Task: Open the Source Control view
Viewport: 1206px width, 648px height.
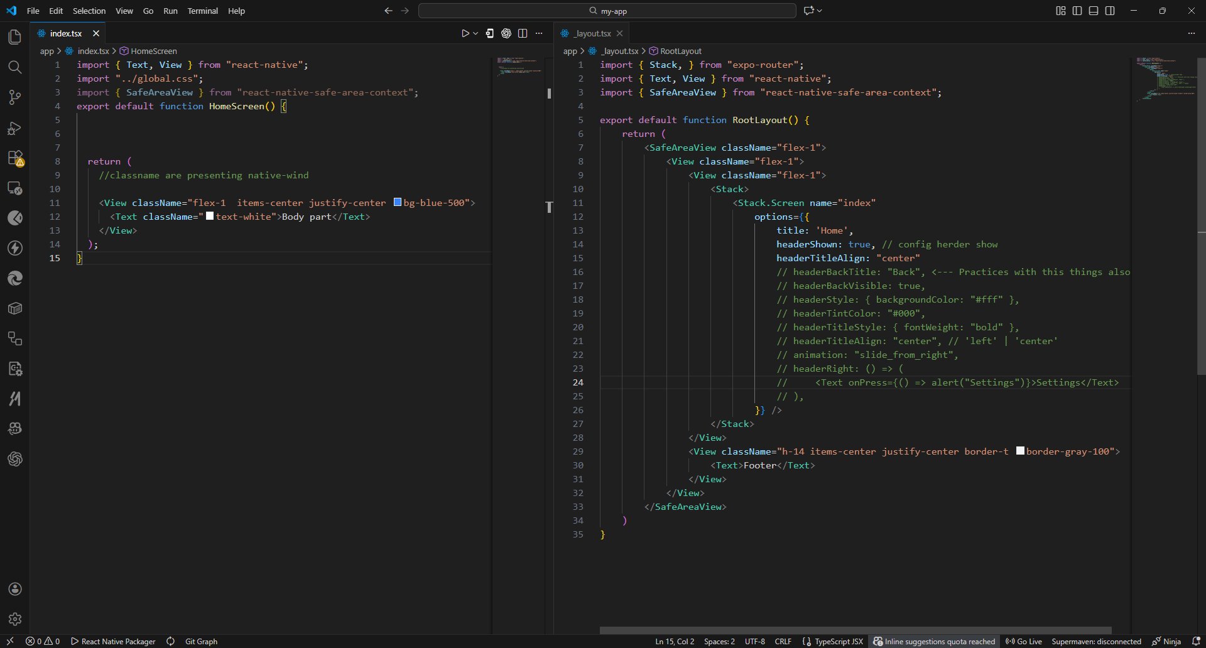Action: tap(14, 97)
